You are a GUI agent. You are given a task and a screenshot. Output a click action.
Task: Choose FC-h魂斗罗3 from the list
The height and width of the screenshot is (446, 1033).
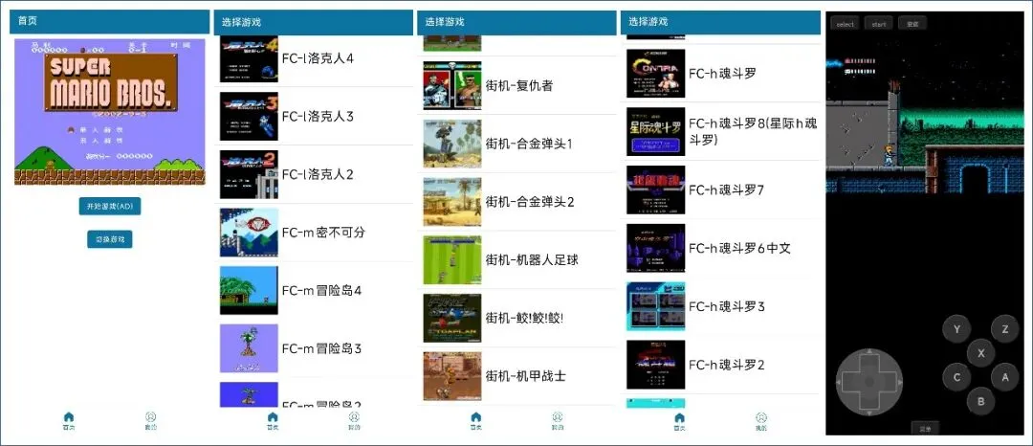[x=719, y=306]
